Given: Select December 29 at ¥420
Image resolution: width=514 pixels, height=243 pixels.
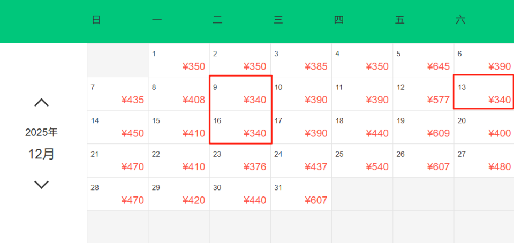Looking at the screenshot, I should tap(179, 194).
